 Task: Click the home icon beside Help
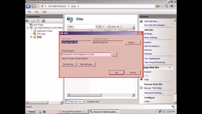coord(166,6)
